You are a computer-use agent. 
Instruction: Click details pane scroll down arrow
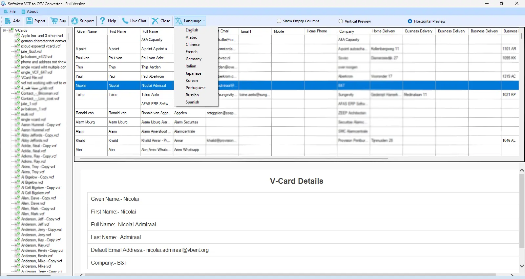[x=522, y=266]
